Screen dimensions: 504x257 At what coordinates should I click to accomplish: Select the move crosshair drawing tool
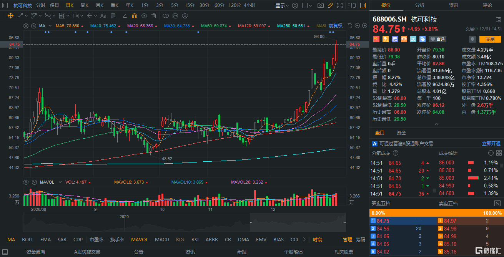(x=10, y=16)
